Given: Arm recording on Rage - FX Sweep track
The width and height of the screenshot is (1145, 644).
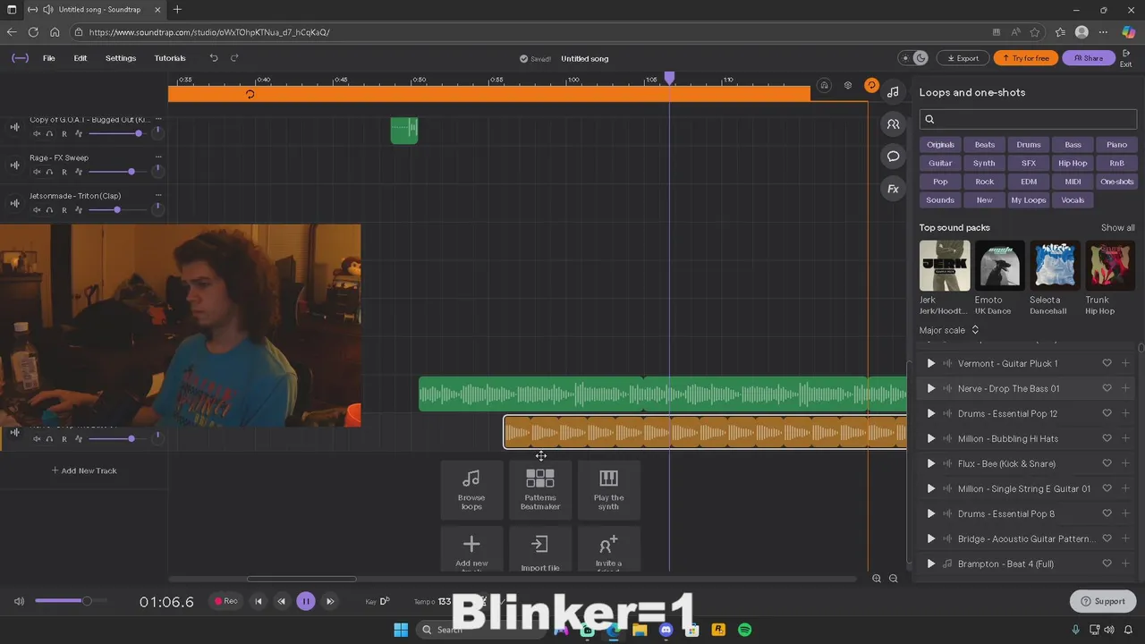Looking at the screenshot, I should click(64, 172).
